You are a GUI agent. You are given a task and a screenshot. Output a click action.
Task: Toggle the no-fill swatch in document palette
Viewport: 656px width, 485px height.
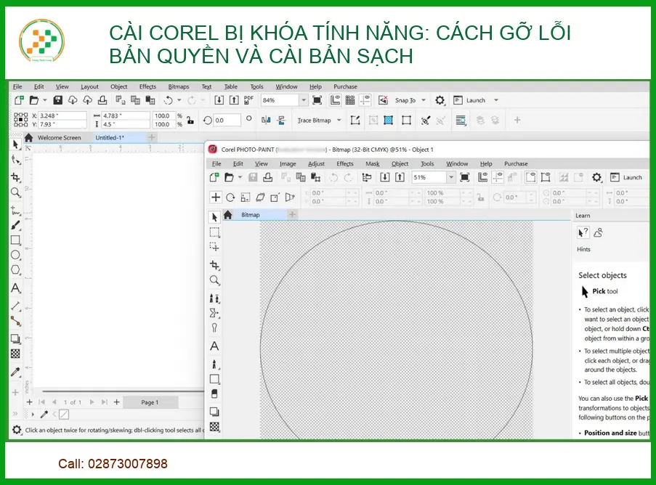(63, 415)
